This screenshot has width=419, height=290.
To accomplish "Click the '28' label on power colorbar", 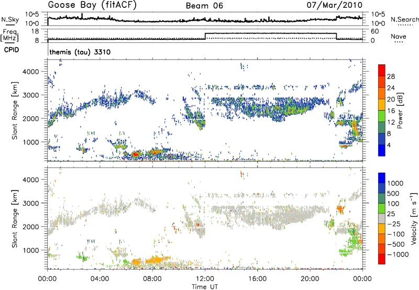I will tap(391, 76).
